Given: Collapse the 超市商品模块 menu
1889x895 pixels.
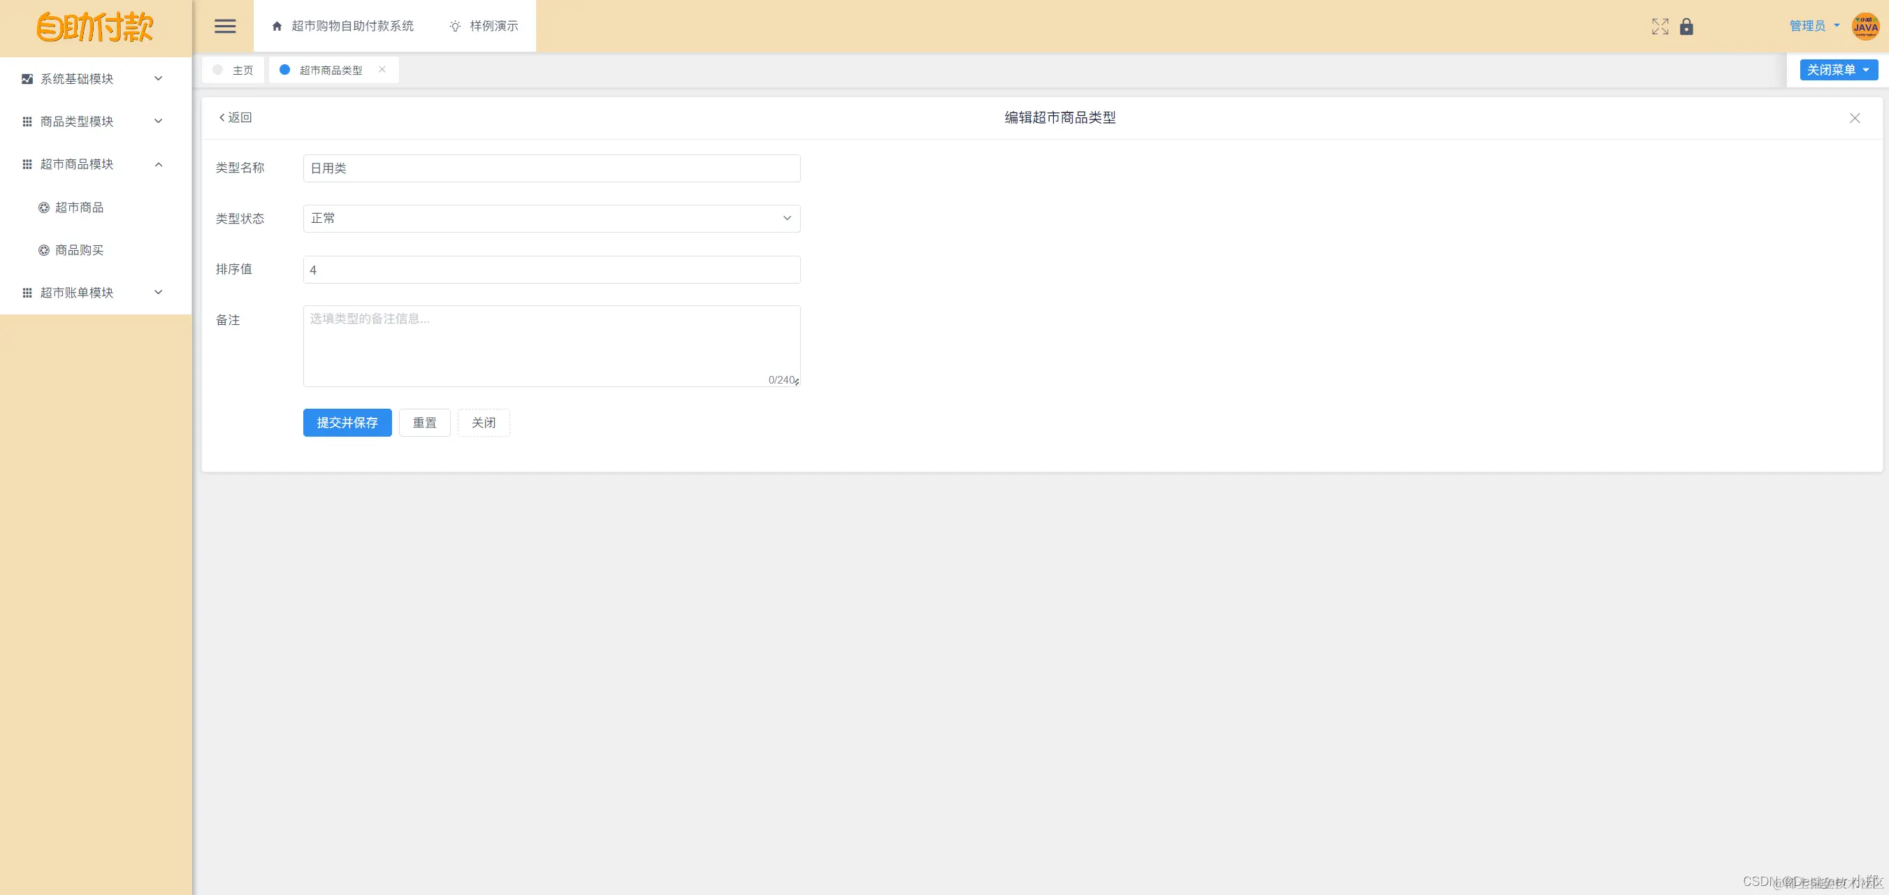Looking at the screenshot, I should coord(92,164).
